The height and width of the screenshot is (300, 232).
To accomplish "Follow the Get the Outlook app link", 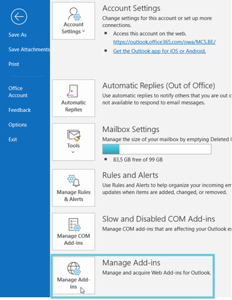I will (159, 51).
